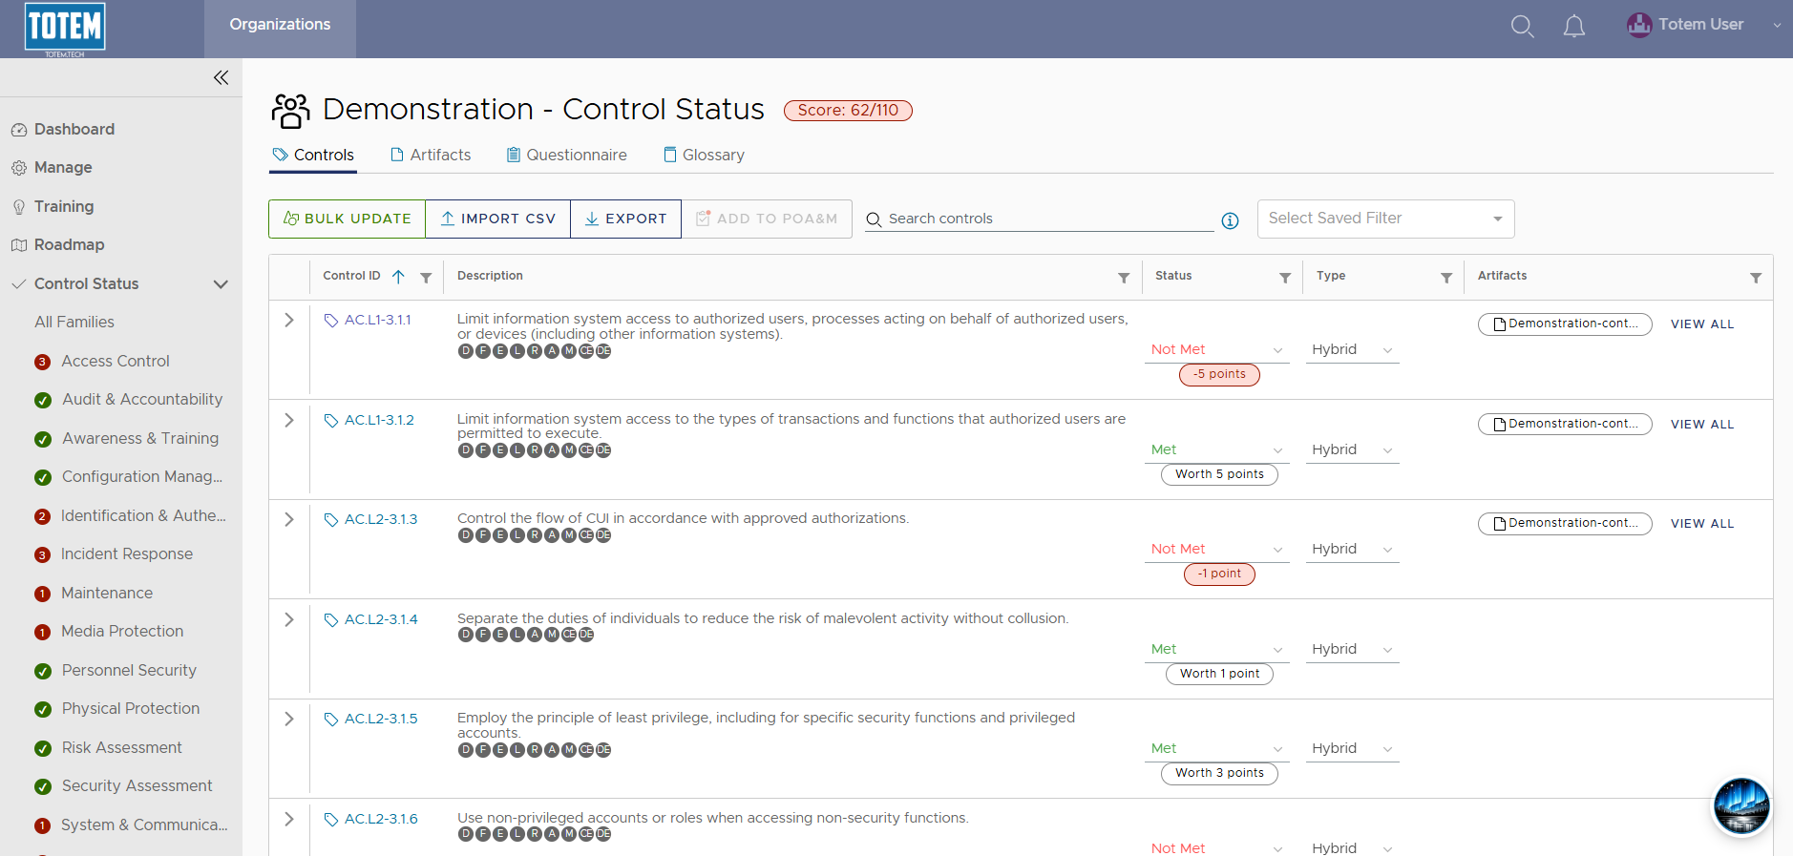Select Personnel Security family
The image size is (1793, 856).
tap(129, 671)
